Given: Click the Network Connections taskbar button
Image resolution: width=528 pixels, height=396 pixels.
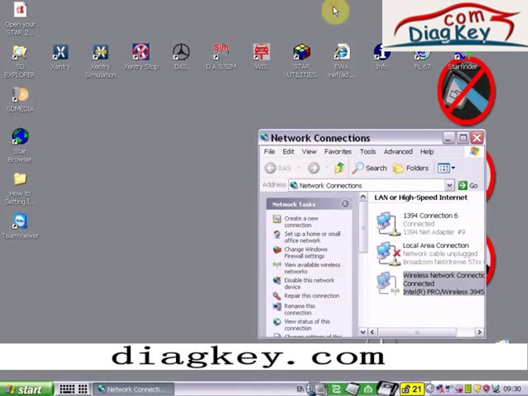Looking at the screenshot, I should [x=134, y=389].
